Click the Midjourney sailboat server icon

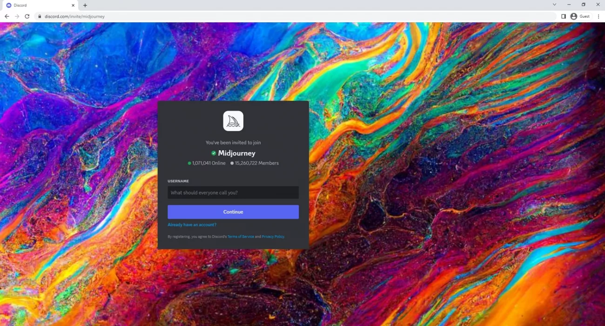pyautogui.click(x=233, y=121)
